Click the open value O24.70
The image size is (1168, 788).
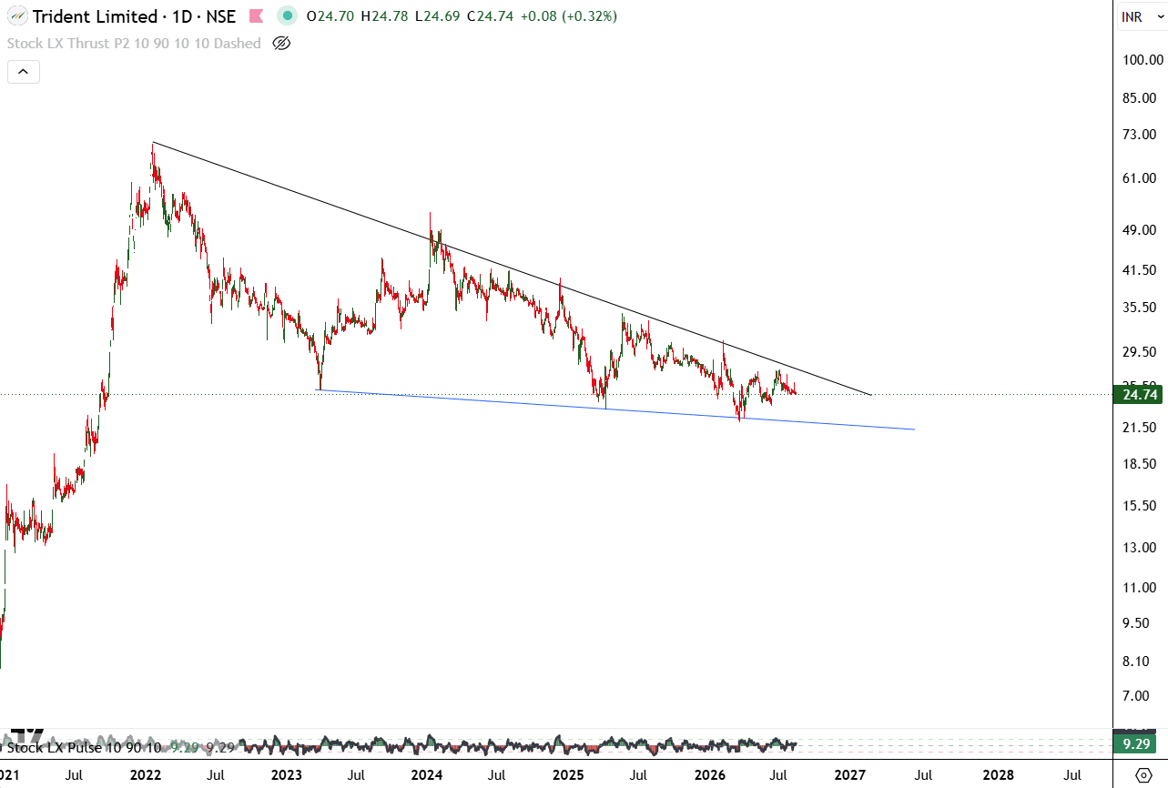[332, 16]
